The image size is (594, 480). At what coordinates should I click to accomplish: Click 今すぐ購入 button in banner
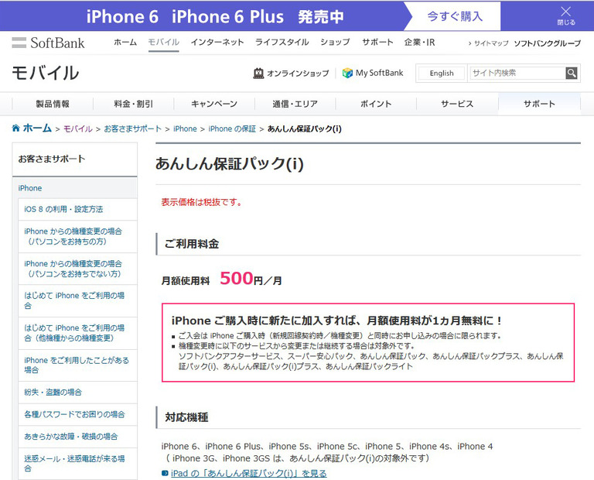(455, 16)
